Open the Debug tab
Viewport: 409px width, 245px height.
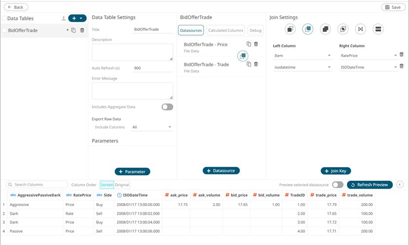point(255,30)
